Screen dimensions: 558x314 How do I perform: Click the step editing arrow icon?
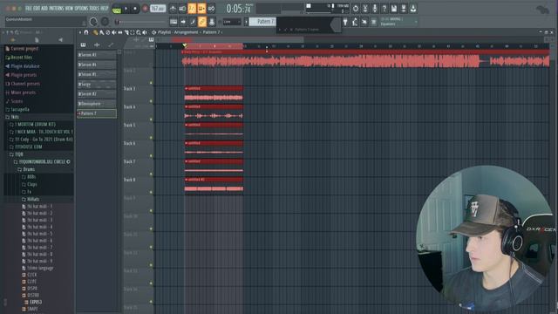click(183, 22)
